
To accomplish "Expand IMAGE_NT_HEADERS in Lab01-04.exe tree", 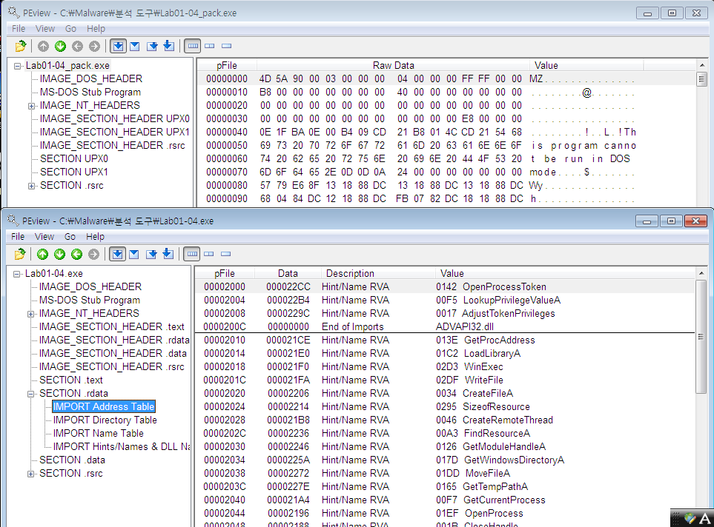I will pyautogui.click(x=30, y=315).
